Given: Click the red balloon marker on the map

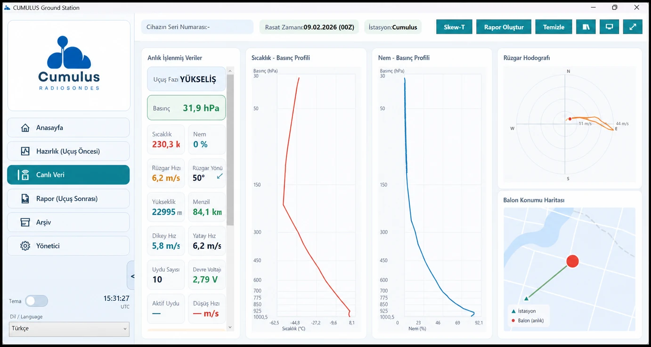Looking at the screenshot, I should pyautogui.click(x=572, y=261).
